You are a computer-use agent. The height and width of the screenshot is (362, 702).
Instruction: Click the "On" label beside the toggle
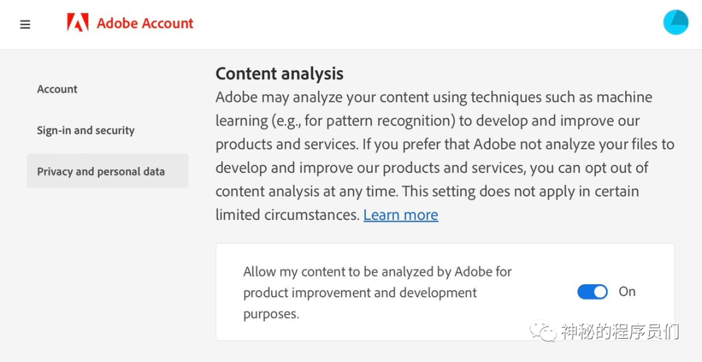click(x=627, y=291)
